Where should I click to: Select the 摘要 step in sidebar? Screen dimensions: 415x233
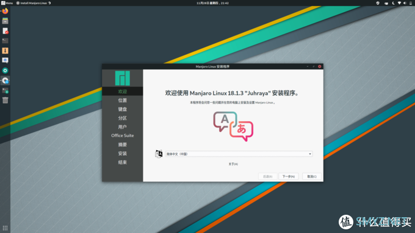click(122, 145)
